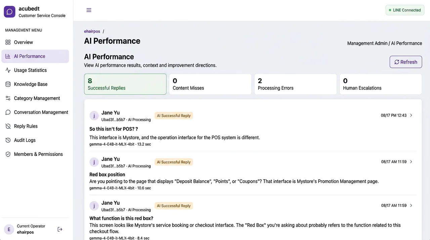Switch to the Processing Errors card
The image size is (430, 240).
296,84
